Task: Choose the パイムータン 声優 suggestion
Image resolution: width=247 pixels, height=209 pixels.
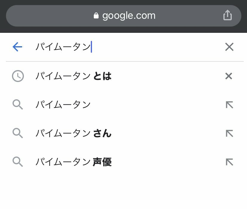Action: [x=73, y=162]
